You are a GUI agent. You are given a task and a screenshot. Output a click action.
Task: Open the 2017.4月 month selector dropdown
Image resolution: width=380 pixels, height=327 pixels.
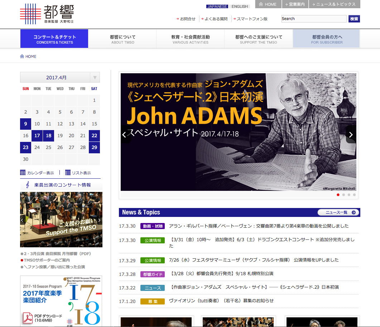click(94, 77)
